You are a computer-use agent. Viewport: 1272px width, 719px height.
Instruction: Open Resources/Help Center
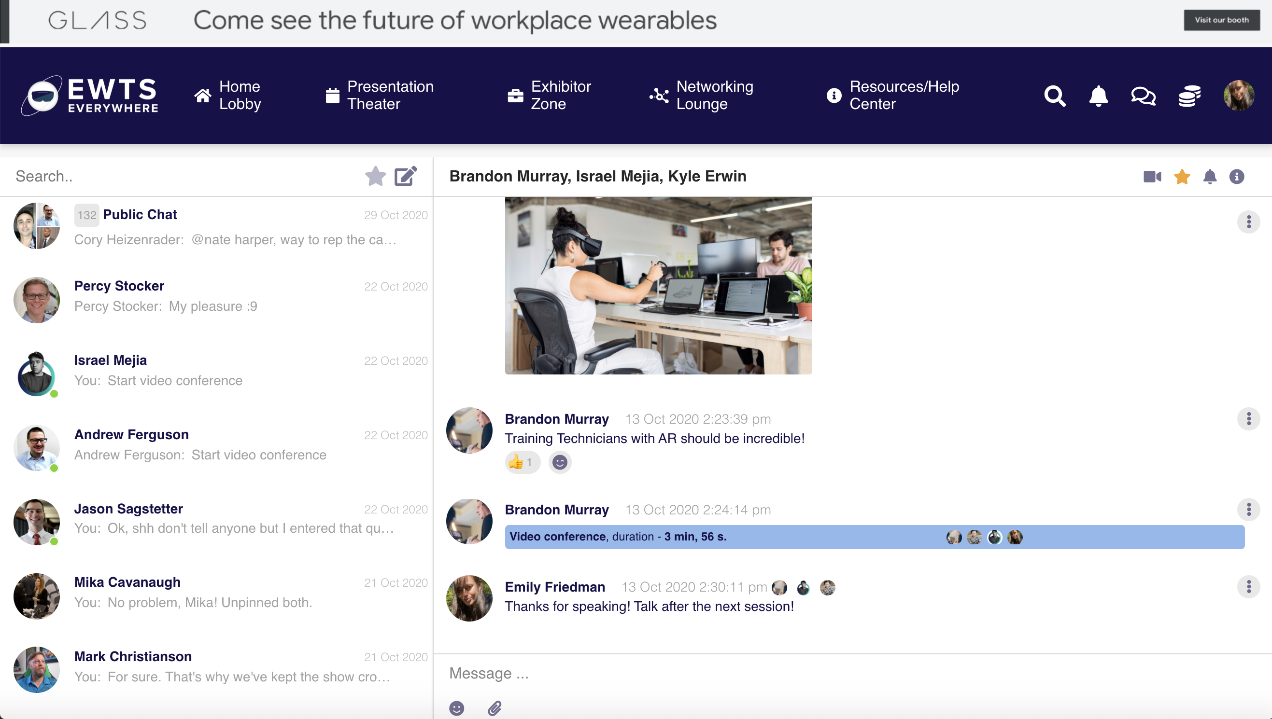click(x=892, y=96)
